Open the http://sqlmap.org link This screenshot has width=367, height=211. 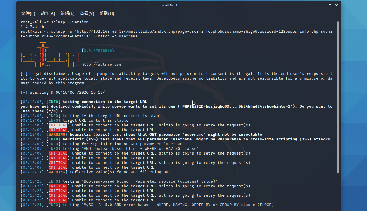click(x=101, y=64)
